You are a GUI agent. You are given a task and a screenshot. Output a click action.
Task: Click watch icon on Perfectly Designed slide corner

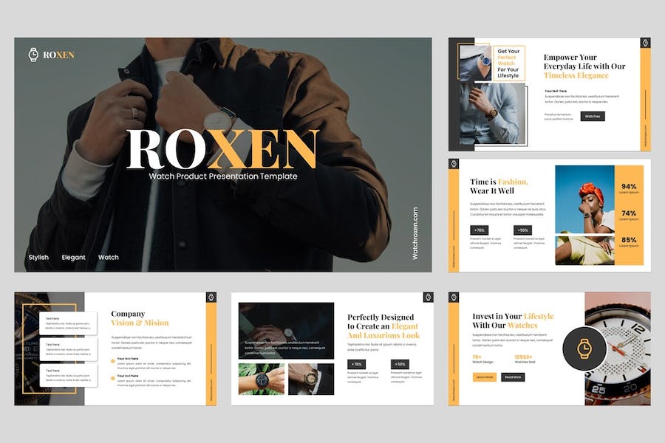tap(428, 298)
